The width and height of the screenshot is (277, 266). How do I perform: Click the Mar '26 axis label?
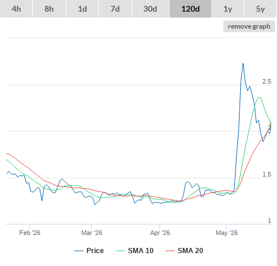92,233
